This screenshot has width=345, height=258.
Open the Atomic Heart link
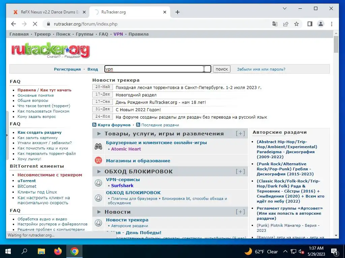(x=126, y=149)
